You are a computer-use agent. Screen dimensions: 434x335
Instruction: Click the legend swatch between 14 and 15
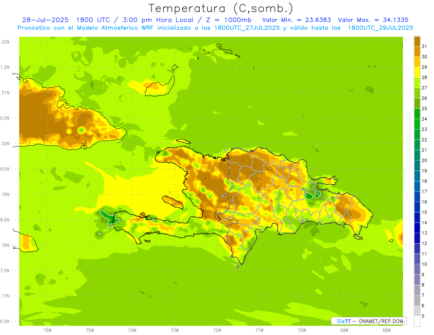coord(417,218)
